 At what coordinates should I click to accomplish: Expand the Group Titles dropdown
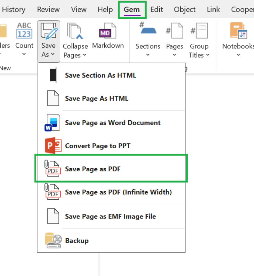point(208,55)
